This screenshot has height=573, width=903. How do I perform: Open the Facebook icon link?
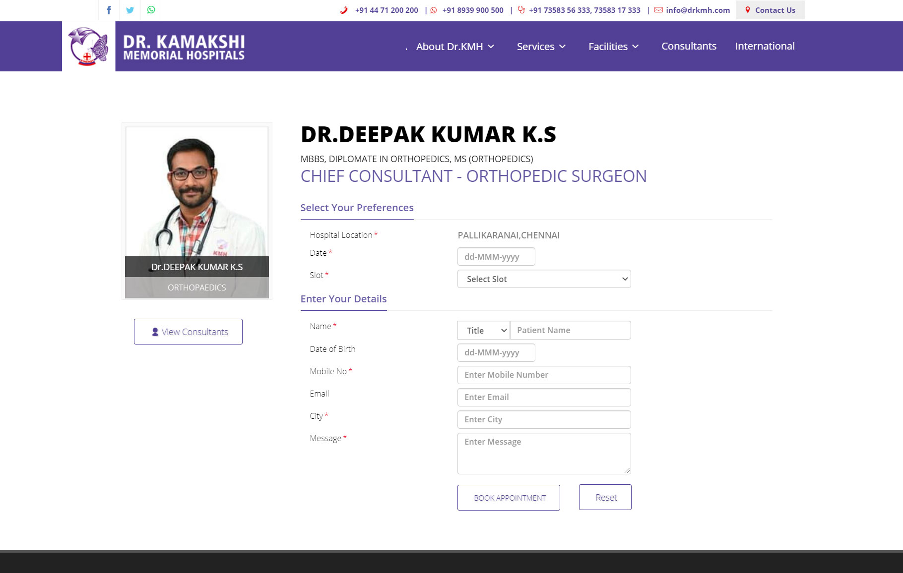(x=109, y=10)
